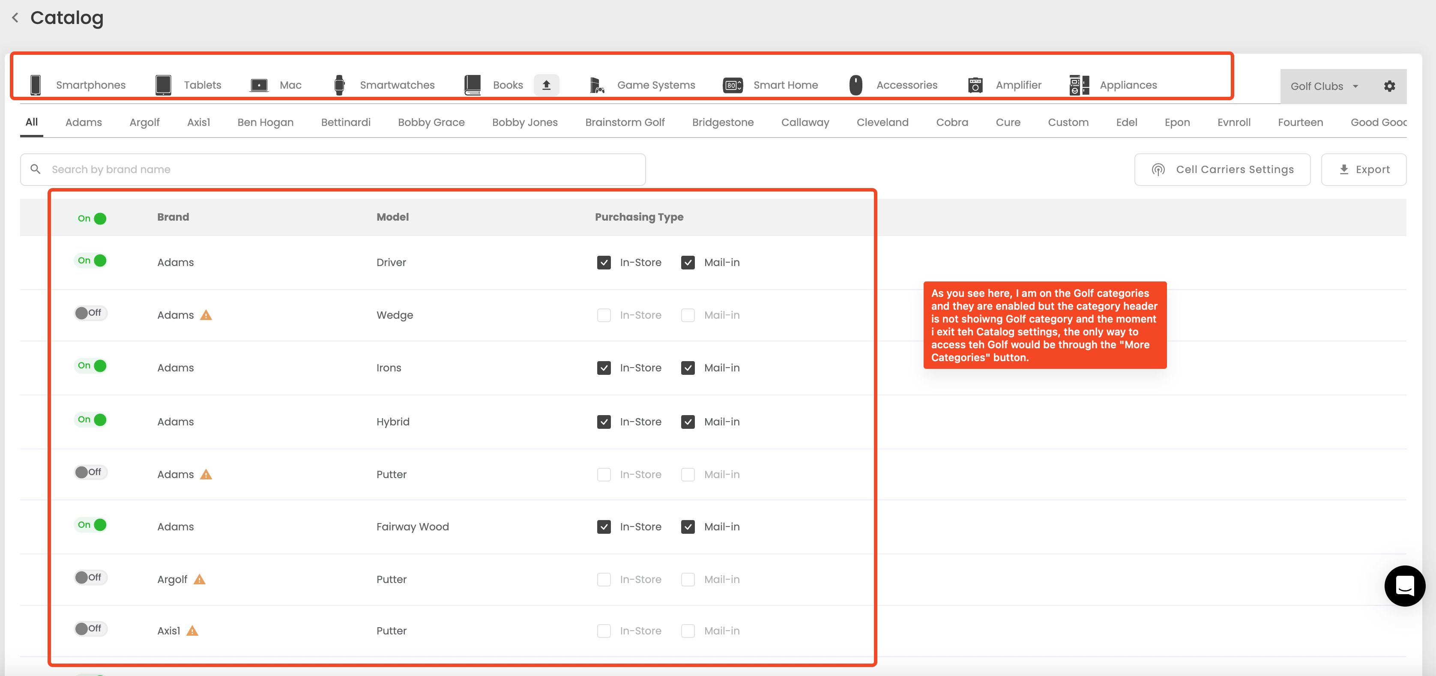This screenshot has height=676, width=1436.
Task: Toggle the header On switch for all rows
Action: tap(91, 218)
